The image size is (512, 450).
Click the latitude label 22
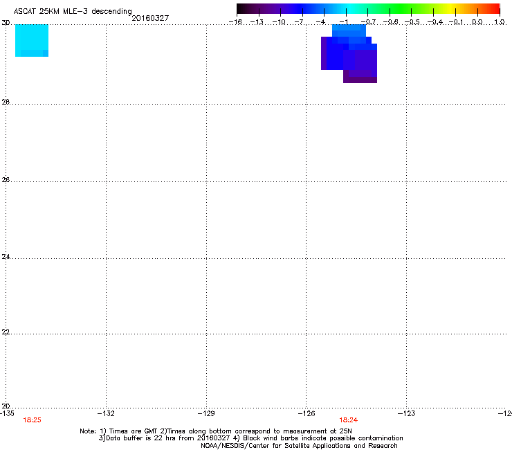6,332
